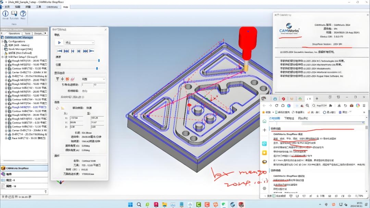Click the leading moves field showing 2
The image size is (370, 208).
click(x=87, y=85)
